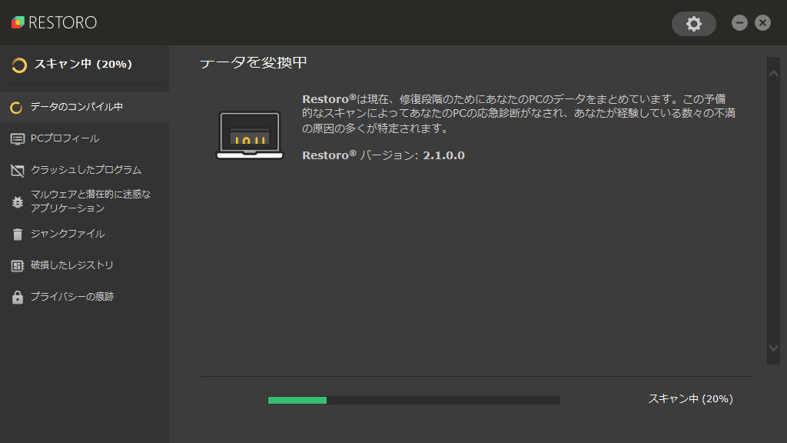Click the Restoro description paragraph

pos(519,114)
